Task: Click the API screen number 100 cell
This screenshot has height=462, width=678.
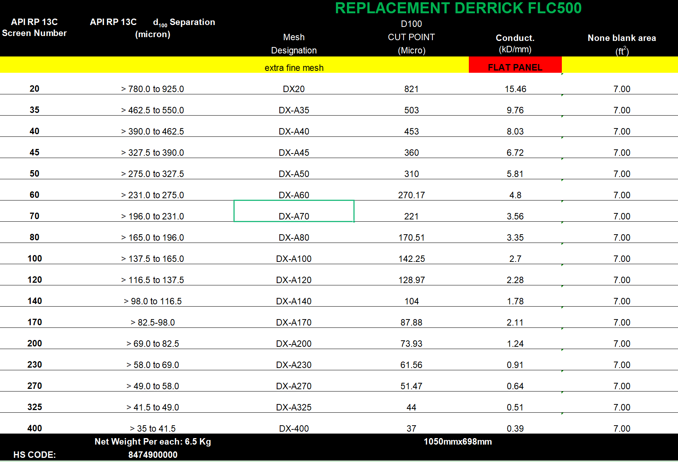Action: click(x=35, y=258)
